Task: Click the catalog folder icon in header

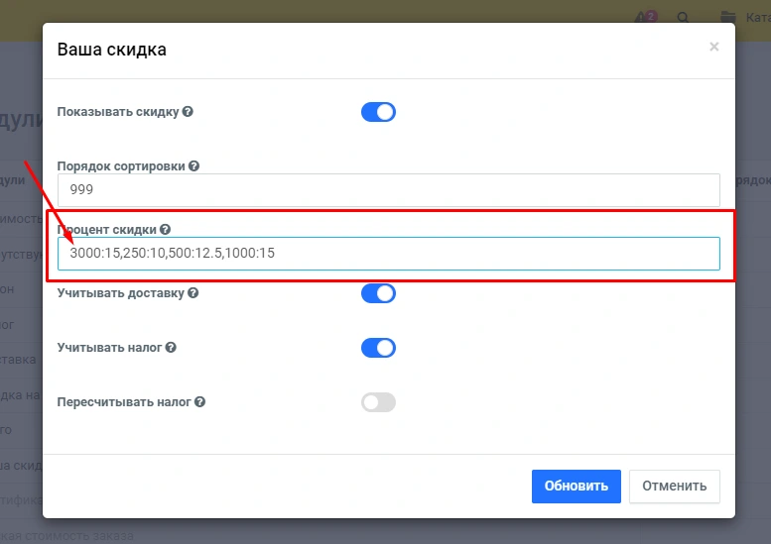Action: coord(728,17)
